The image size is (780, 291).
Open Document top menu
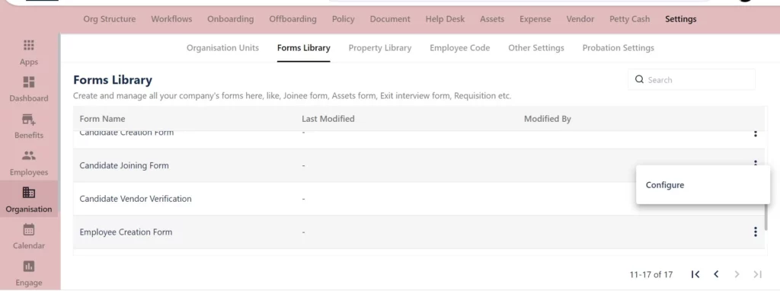pyautogui.click(x=390, y=19)
